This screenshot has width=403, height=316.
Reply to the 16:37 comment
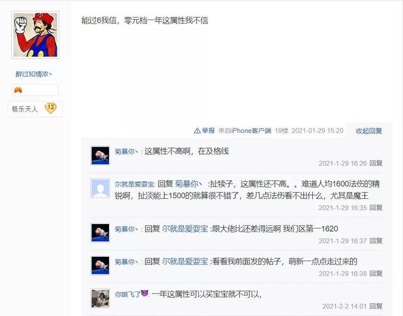pos(376,240)
